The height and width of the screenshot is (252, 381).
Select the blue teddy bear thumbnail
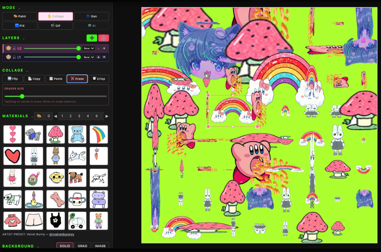coord(77,134)
